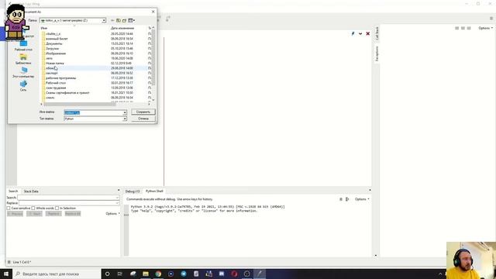This screenshot has height=279, width=496.
Task: Open Opera from the taskbar
Action: (234, 274)
